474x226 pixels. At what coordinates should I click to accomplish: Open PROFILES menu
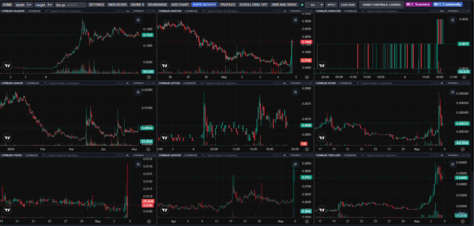228,5
